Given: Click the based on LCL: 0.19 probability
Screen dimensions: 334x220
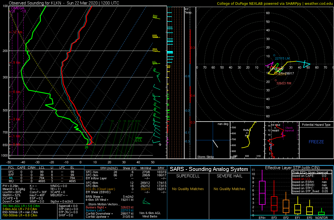Looking at the screenshot, I should click(x=311, y=179).
